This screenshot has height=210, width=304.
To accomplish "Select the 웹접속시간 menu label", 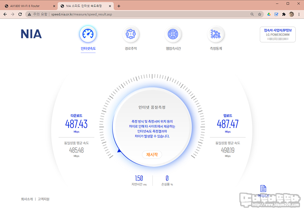I will coord(173,48).
